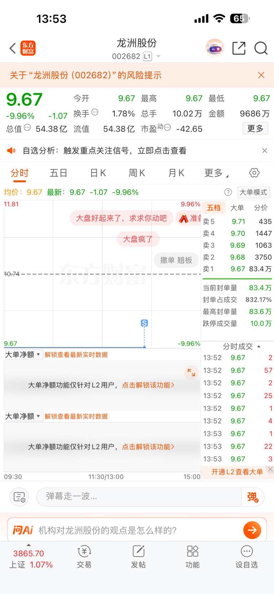Open the L1 level badge

pos(147,56)
